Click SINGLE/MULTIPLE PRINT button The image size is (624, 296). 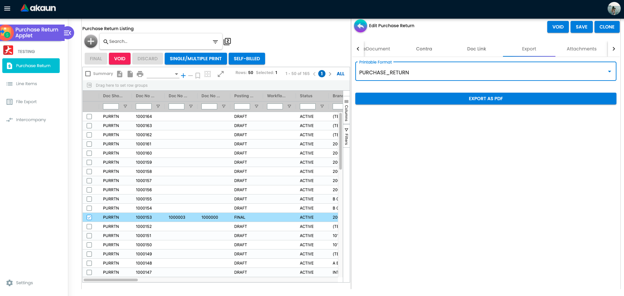pos(196,59)
